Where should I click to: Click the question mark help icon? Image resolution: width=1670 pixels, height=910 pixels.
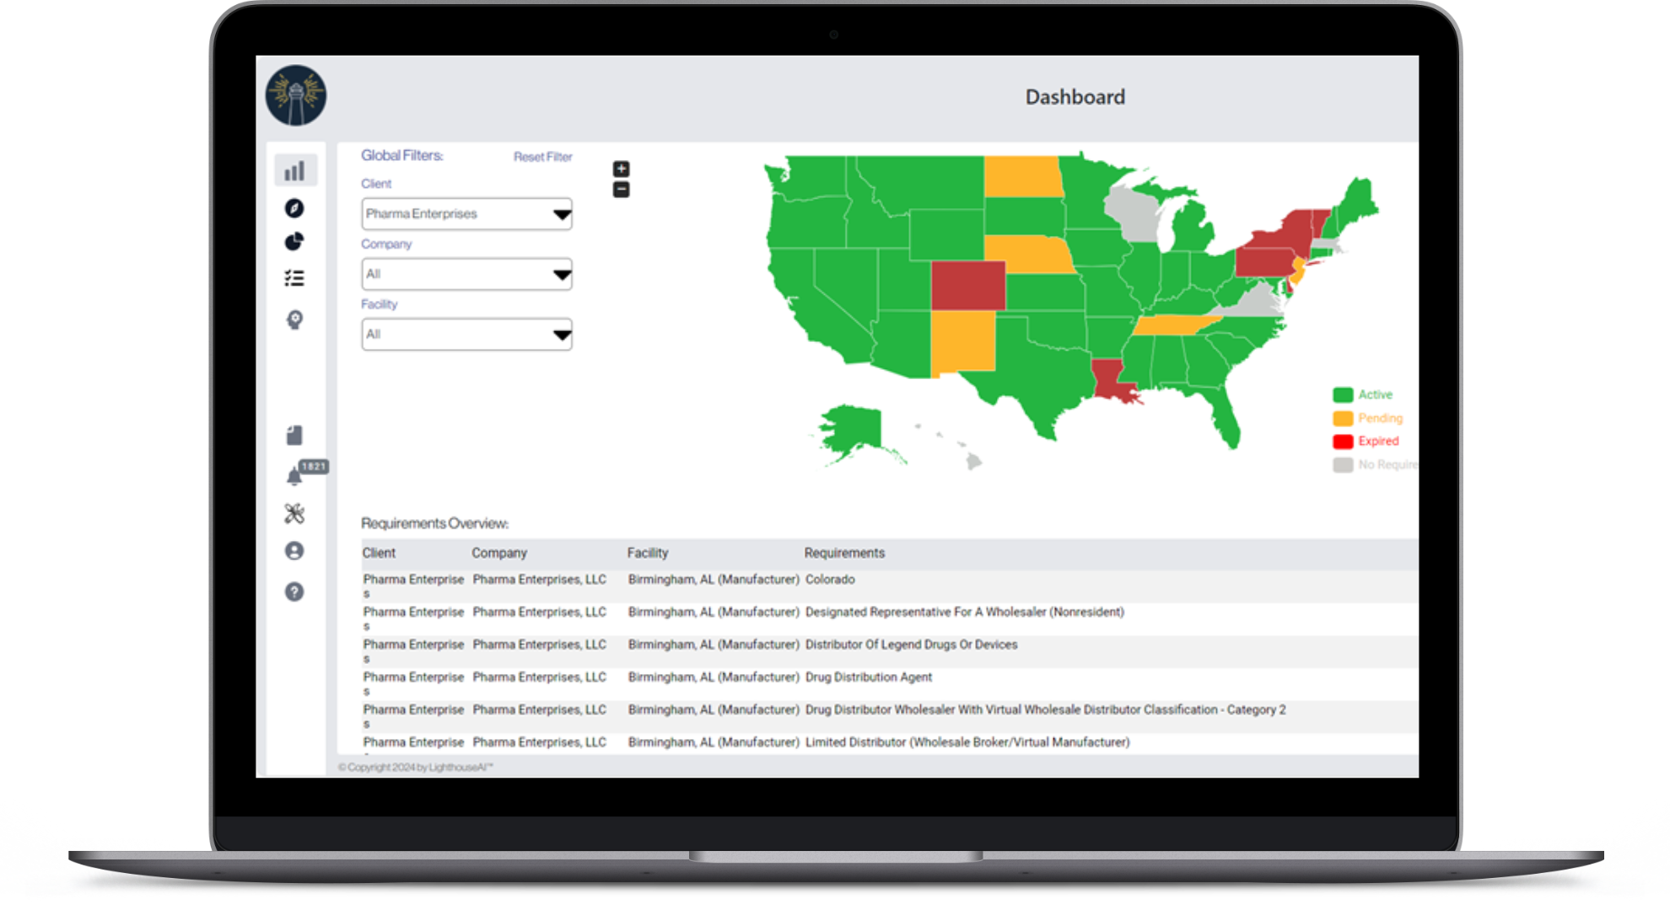[x=294, y=591]
